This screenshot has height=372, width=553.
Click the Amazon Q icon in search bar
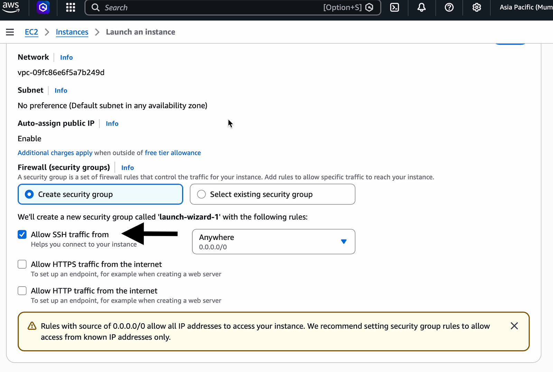(369, 8)
